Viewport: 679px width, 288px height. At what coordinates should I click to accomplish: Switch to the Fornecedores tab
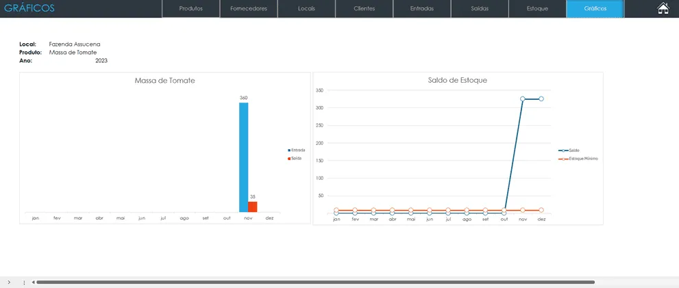point(249,9)
